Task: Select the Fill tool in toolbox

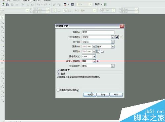Action: (x=2, y=96)
